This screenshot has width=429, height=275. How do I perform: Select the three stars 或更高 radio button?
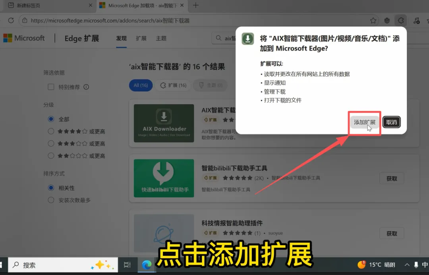[51, 144]
